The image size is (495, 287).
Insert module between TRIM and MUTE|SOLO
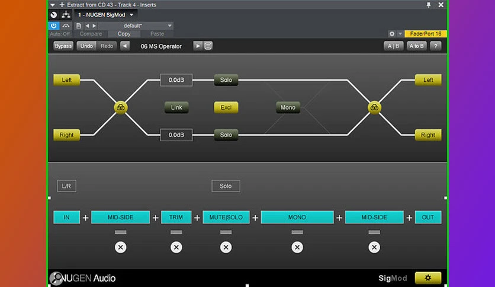click(x=197, y=218)
